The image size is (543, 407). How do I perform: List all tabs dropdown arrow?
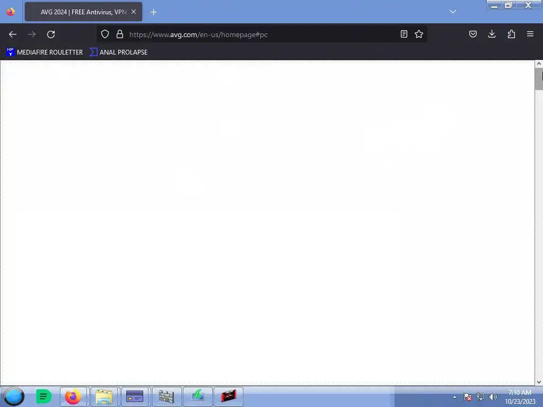pyautogui.click(x=453, y=12)
